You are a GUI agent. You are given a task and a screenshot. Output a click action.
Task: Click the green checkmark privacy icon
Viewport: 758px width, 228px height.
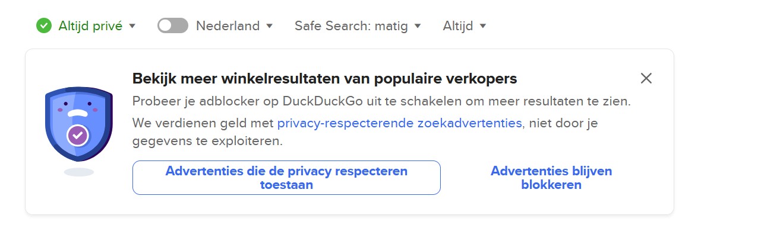click(43, 25)
